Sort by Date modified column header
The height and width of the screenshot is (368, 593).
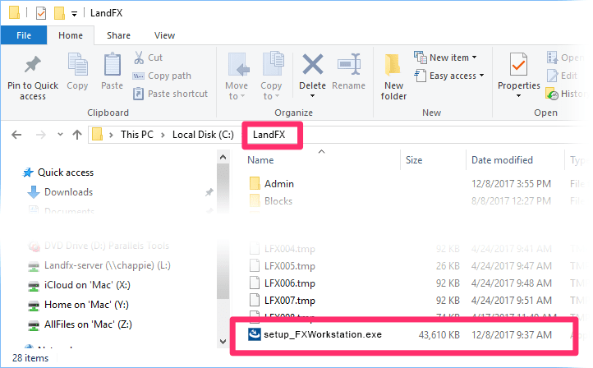[x=502, y=160]
